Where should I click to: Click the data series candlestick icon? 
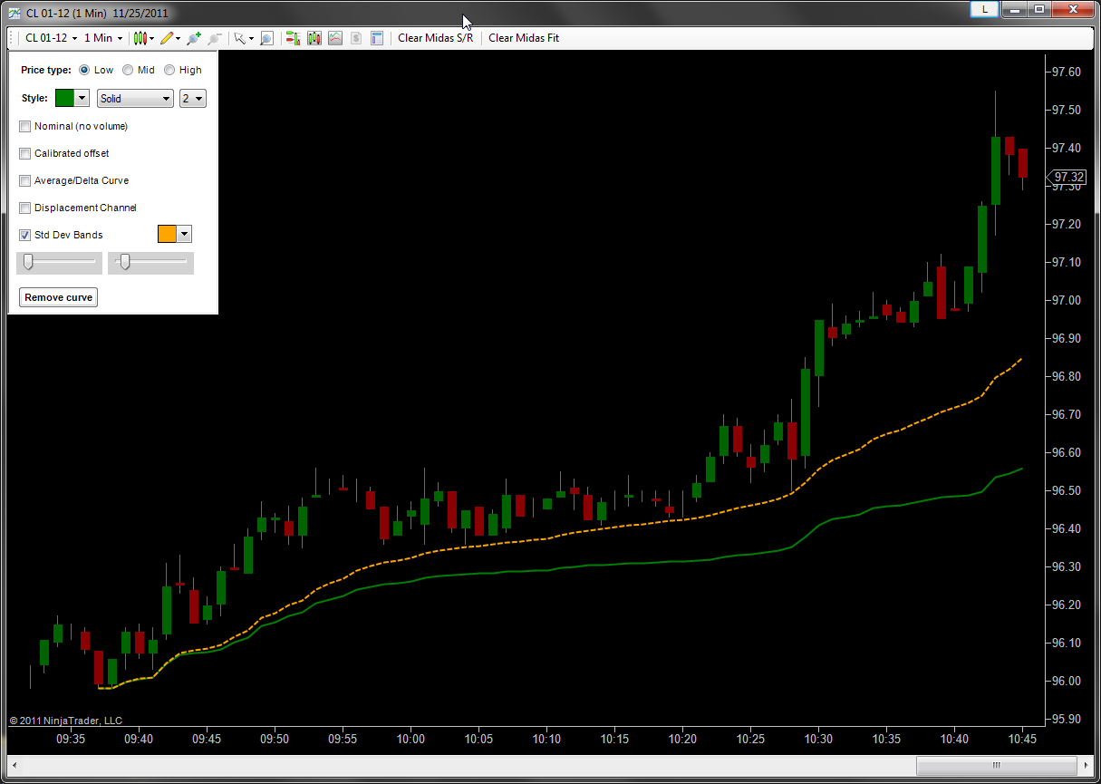point(314,38)
